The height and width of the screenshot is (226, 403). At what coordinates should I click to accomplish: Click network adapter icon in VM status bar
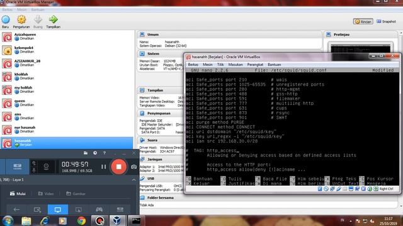pos(332,189)
